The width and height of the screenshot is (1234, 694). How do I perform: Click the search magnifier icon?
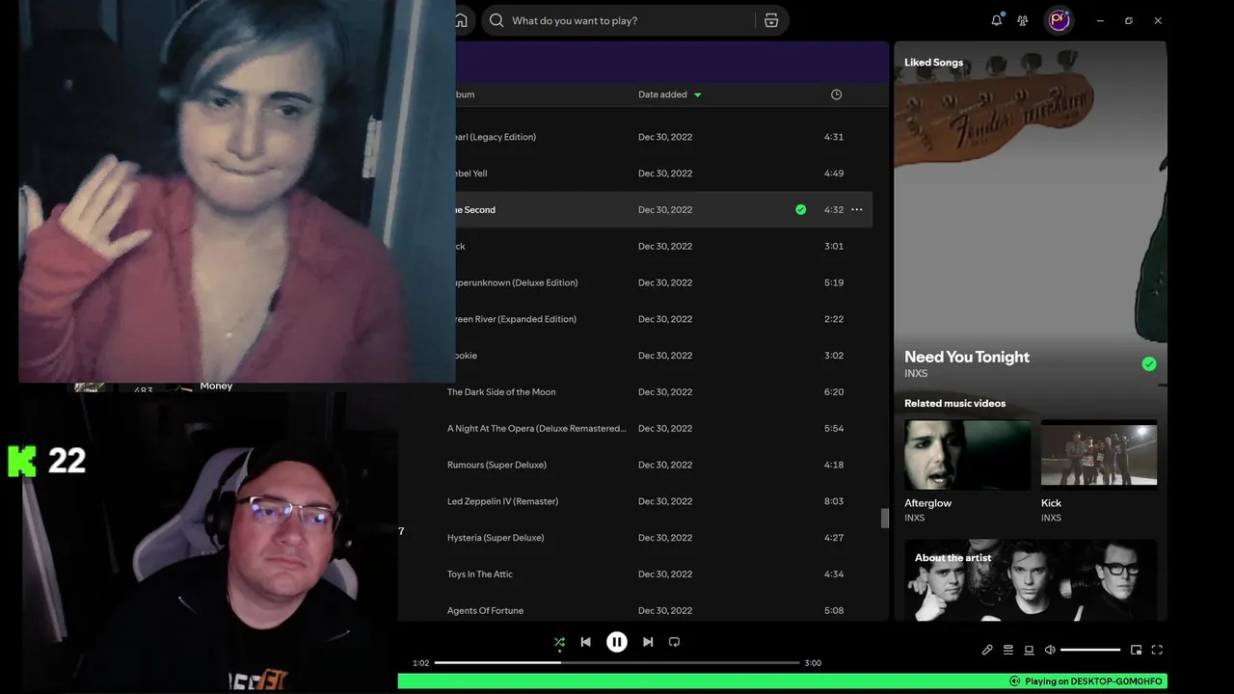pyautogui.click(x=496, y=20)
